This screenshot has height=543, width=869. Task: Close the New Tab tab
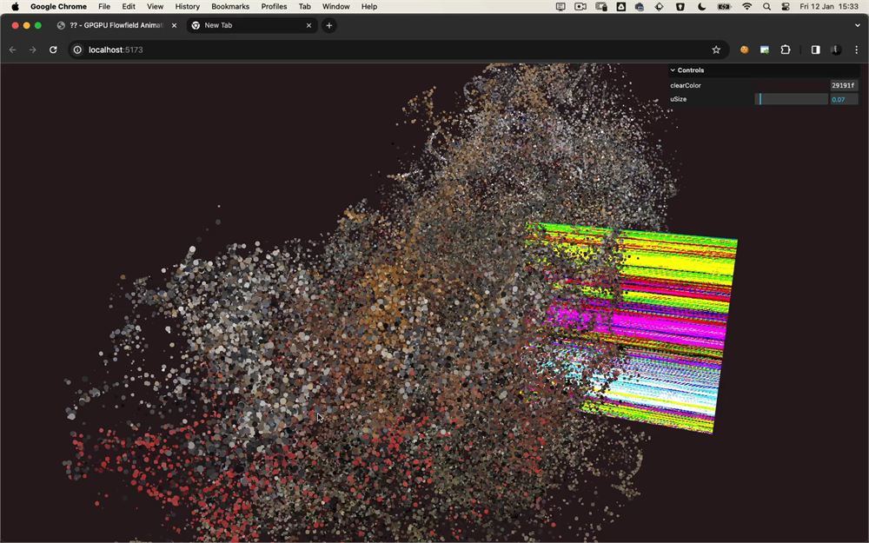pos(308,25)
